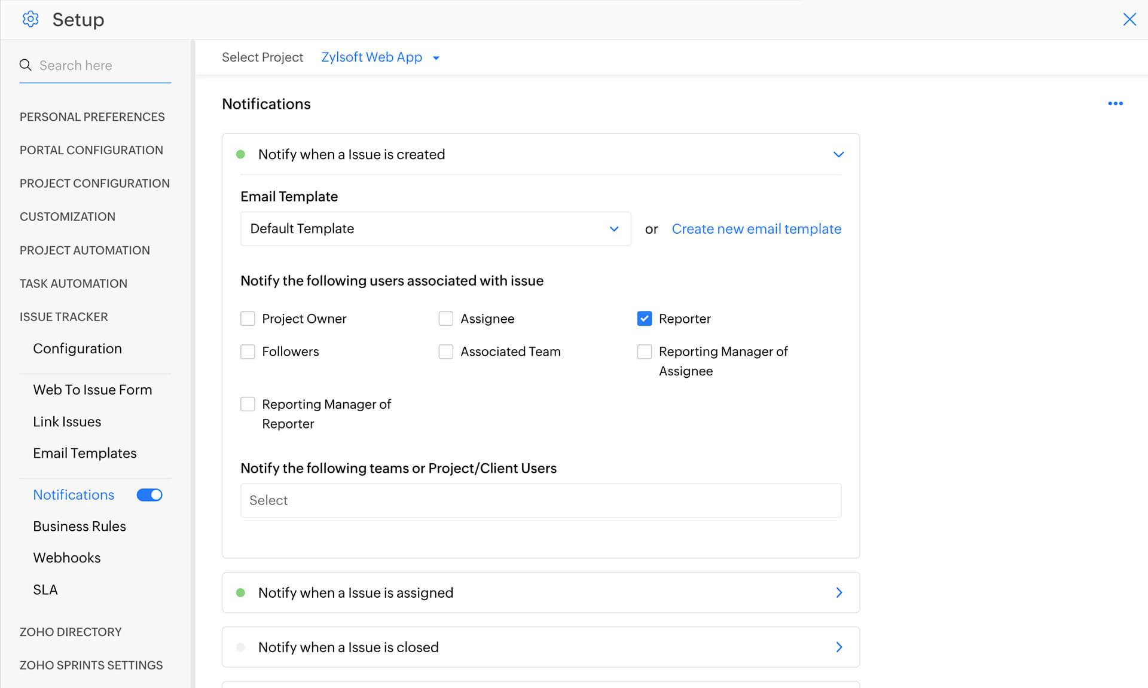Click Create new email template link

756,229
